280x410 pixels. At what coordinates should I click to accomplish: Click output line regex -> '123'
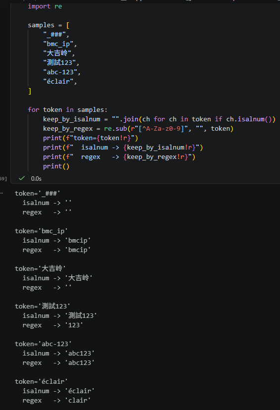(x=53, y=325)
